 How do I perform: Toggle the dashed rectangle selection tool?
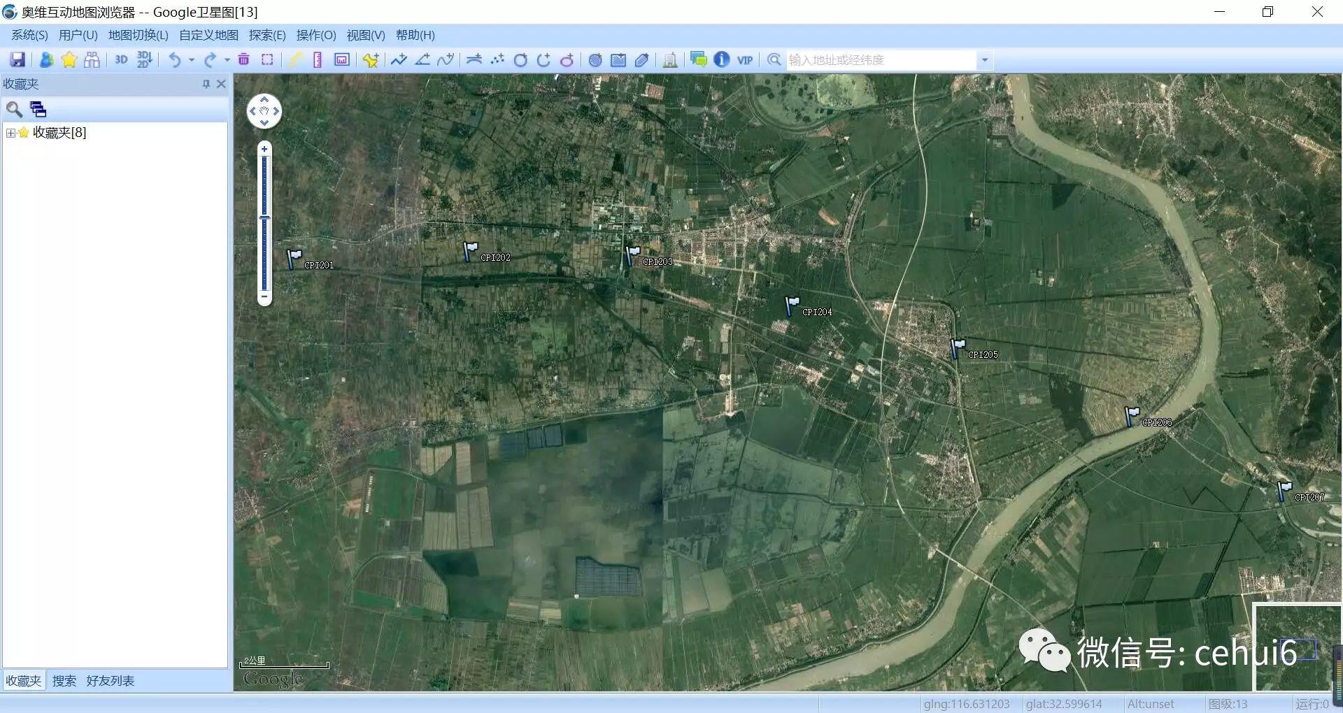[x=267, y=60]
